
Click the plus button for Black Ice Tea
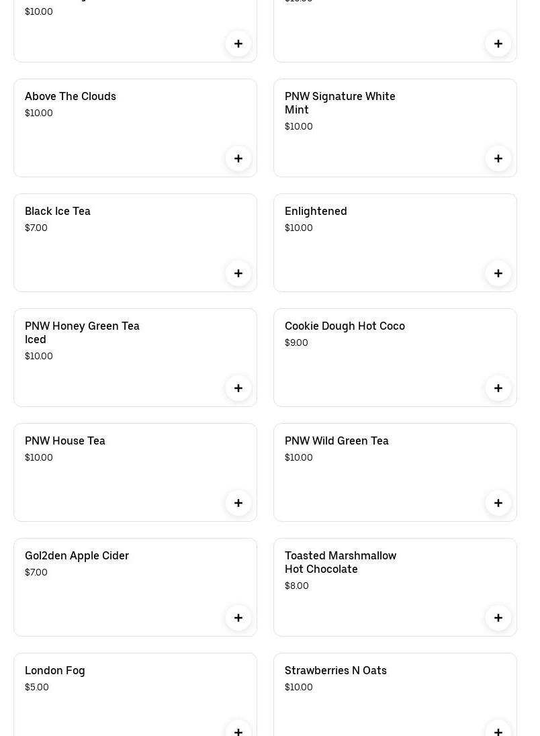(238, 273)
